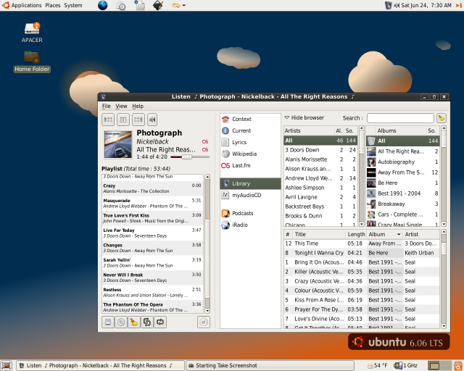Save the playlist with the disk icon
The width and height of the screenshot is (464, 371).
pos(108,322)
